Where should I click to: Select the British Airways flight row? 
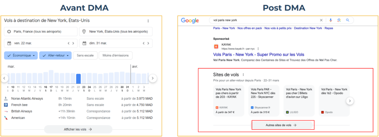[x=78, y=111]
